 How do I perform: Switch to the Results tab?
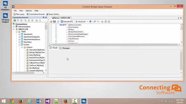[54, 48]
